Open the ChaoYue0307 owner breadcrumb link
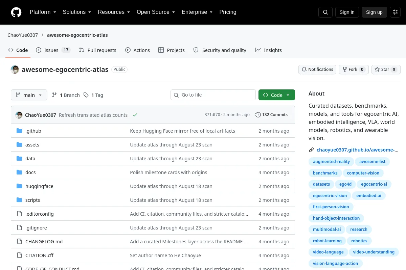 pyautogui.click(x=23, y=35)
